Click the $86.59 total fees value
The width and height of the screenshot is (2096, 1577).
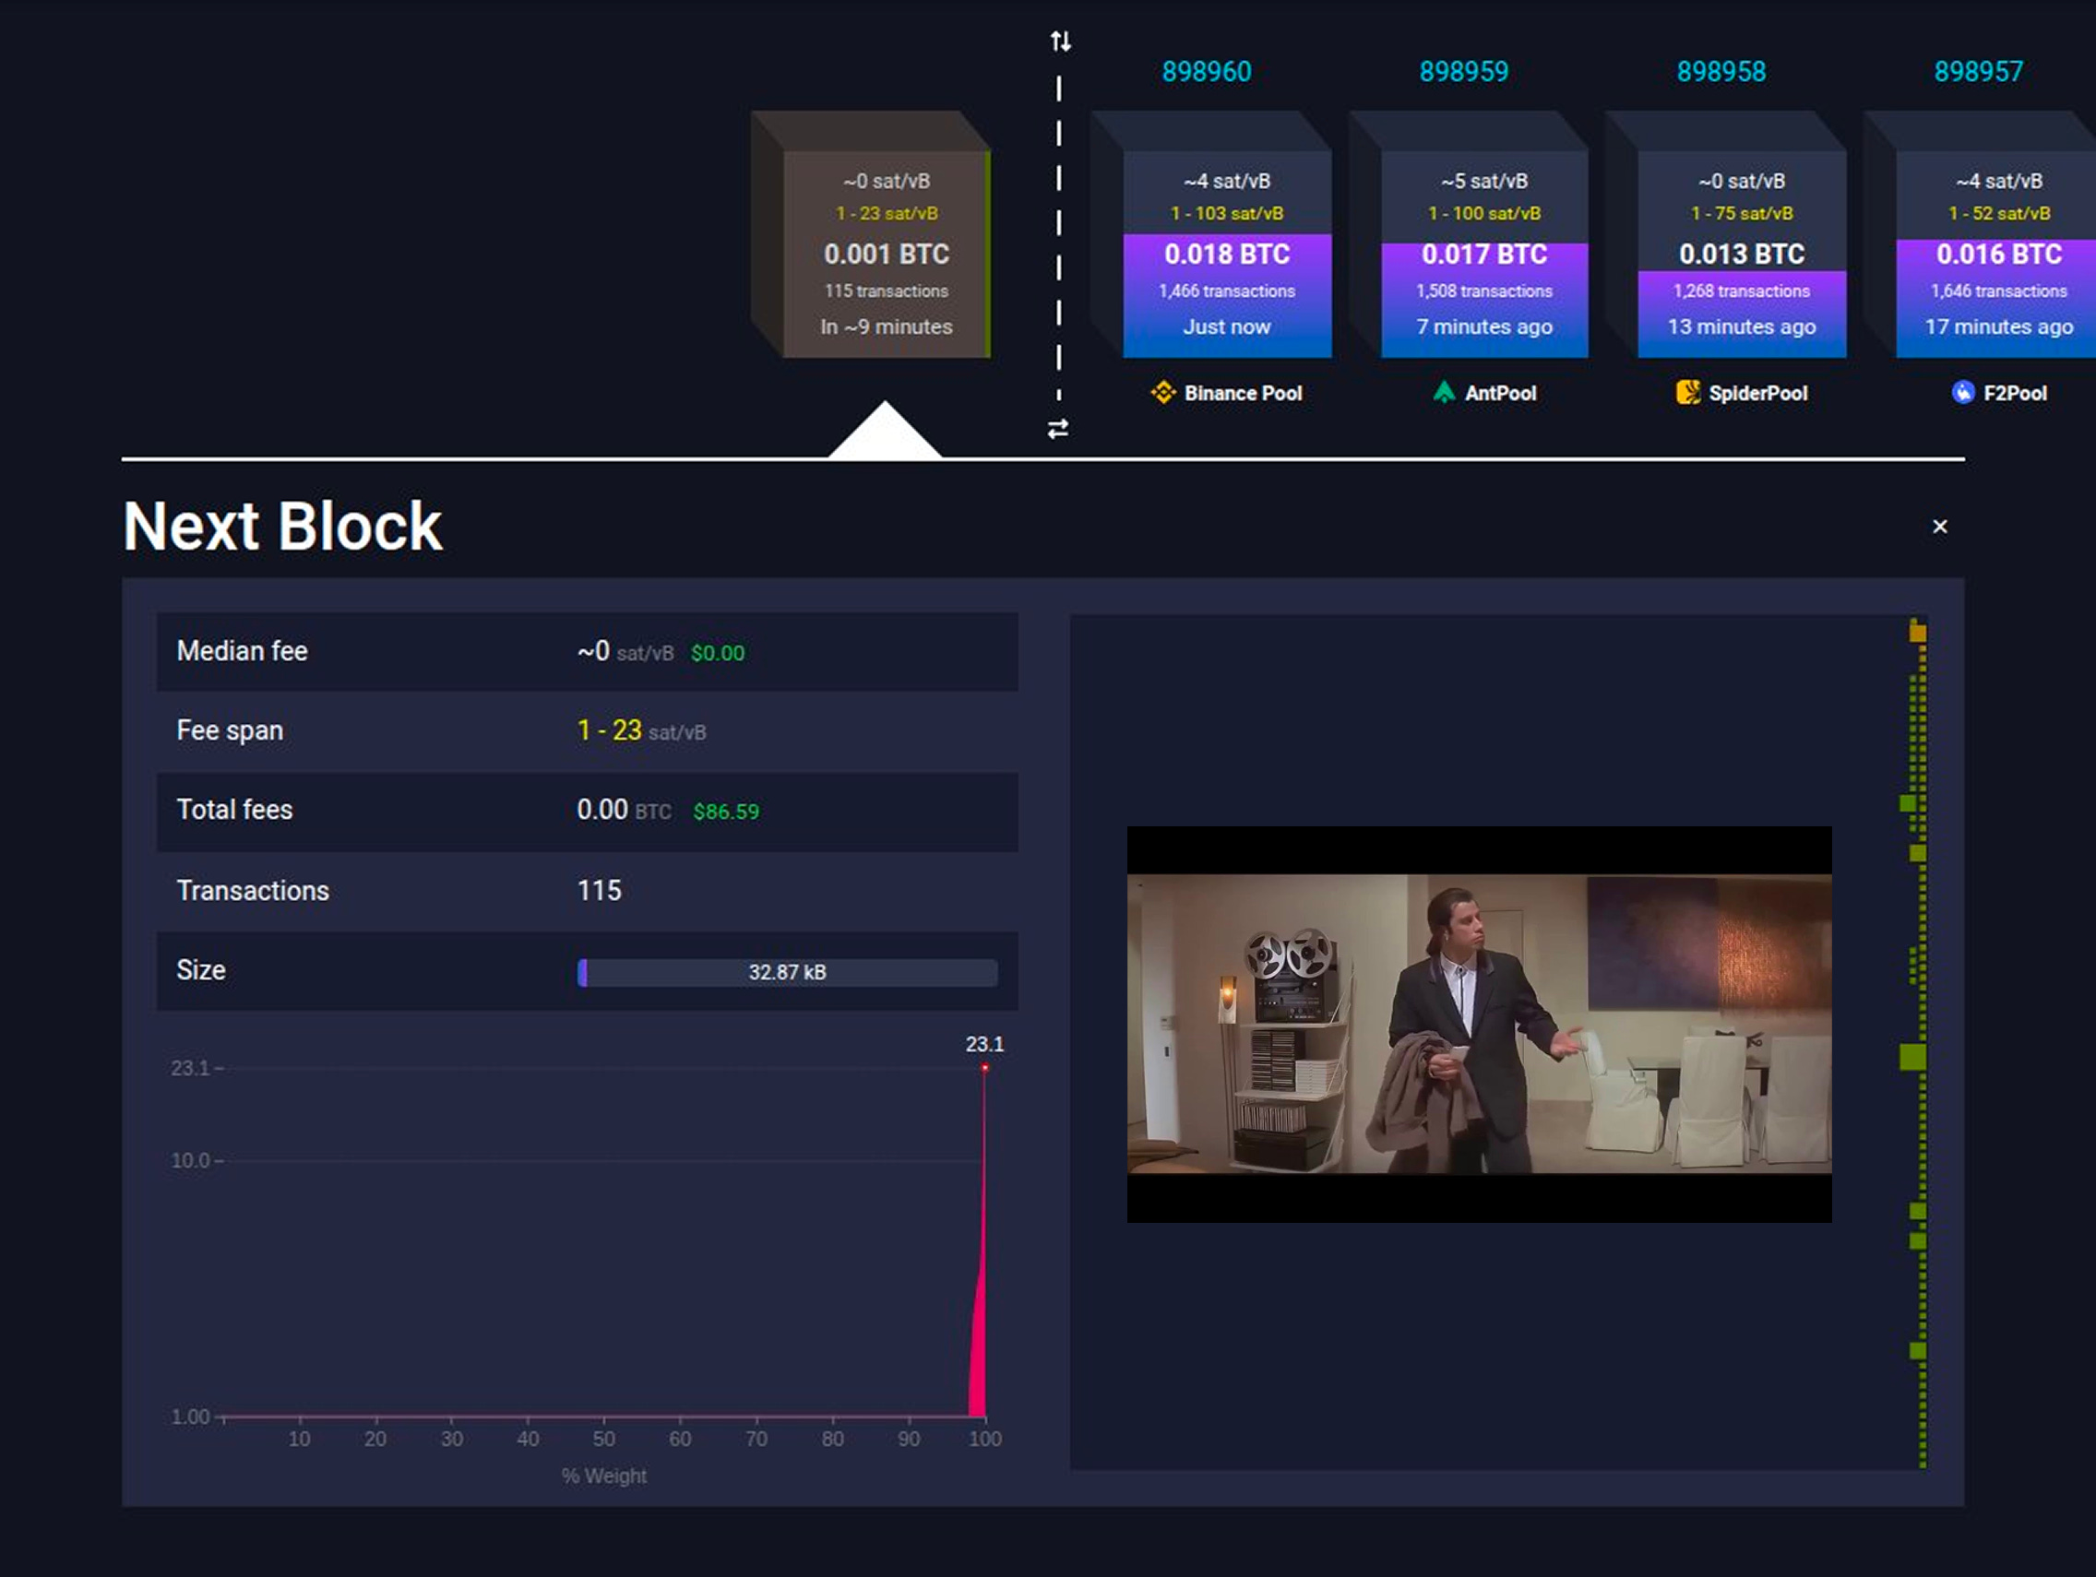(x=726, y=812)
